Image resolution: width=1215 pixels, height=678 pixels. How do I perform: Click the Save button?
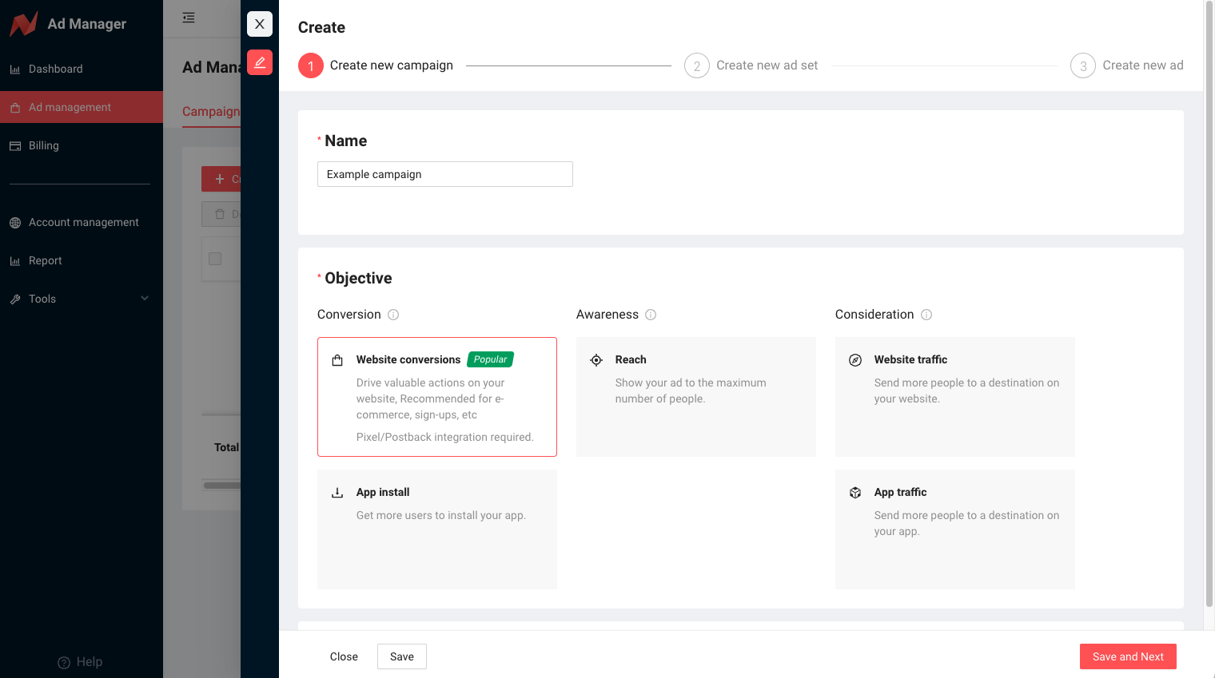coord(402,656)
